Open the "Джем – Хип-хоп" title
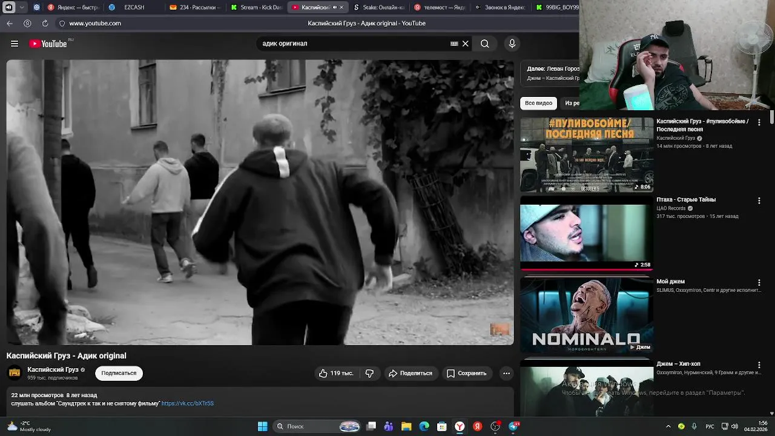This screenshot has height=436, width=775. (x=678, y=364)
